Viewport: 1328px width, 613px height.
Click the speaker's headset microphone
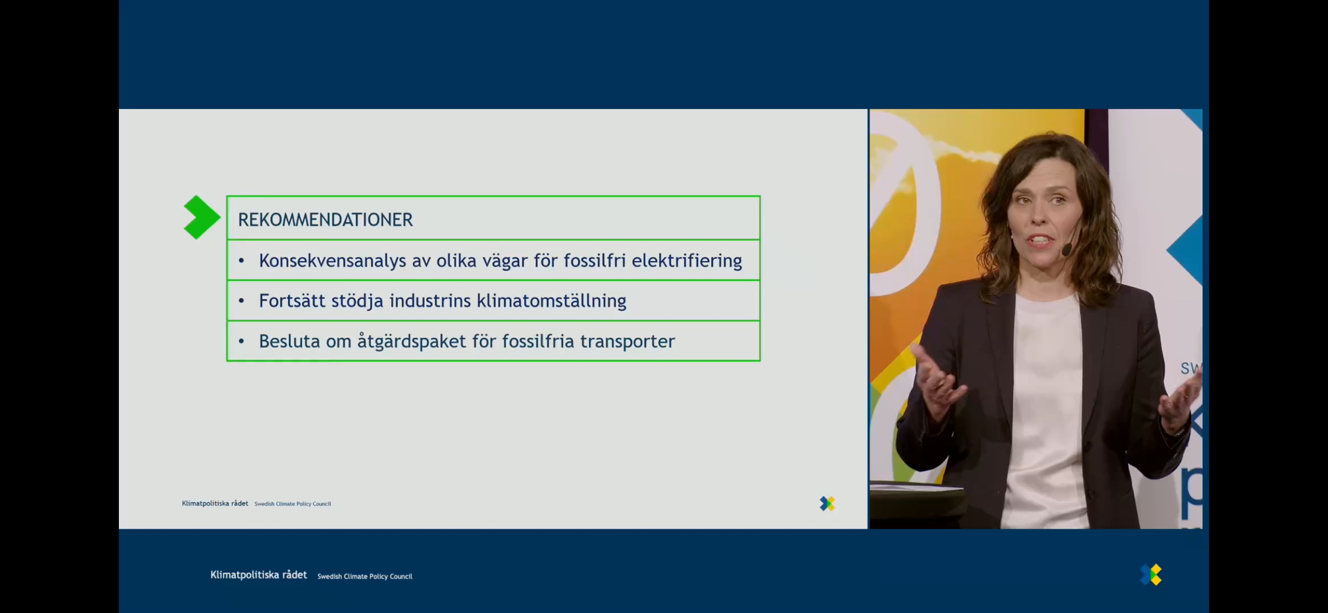point(1066,250)
